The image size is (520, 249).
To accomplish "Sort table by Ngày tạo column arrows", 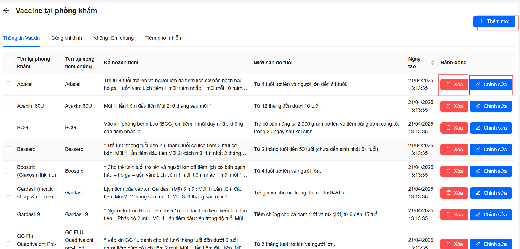I will pos(432,63).
